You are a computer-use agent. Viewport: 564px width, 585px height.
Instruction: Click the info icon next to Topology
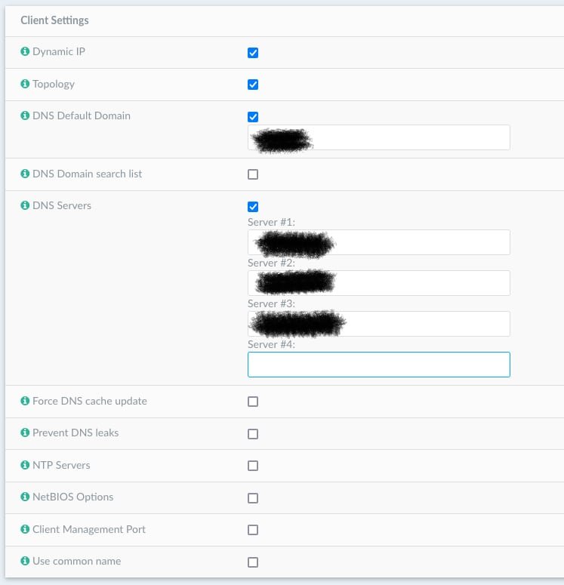tap(26, 84)
